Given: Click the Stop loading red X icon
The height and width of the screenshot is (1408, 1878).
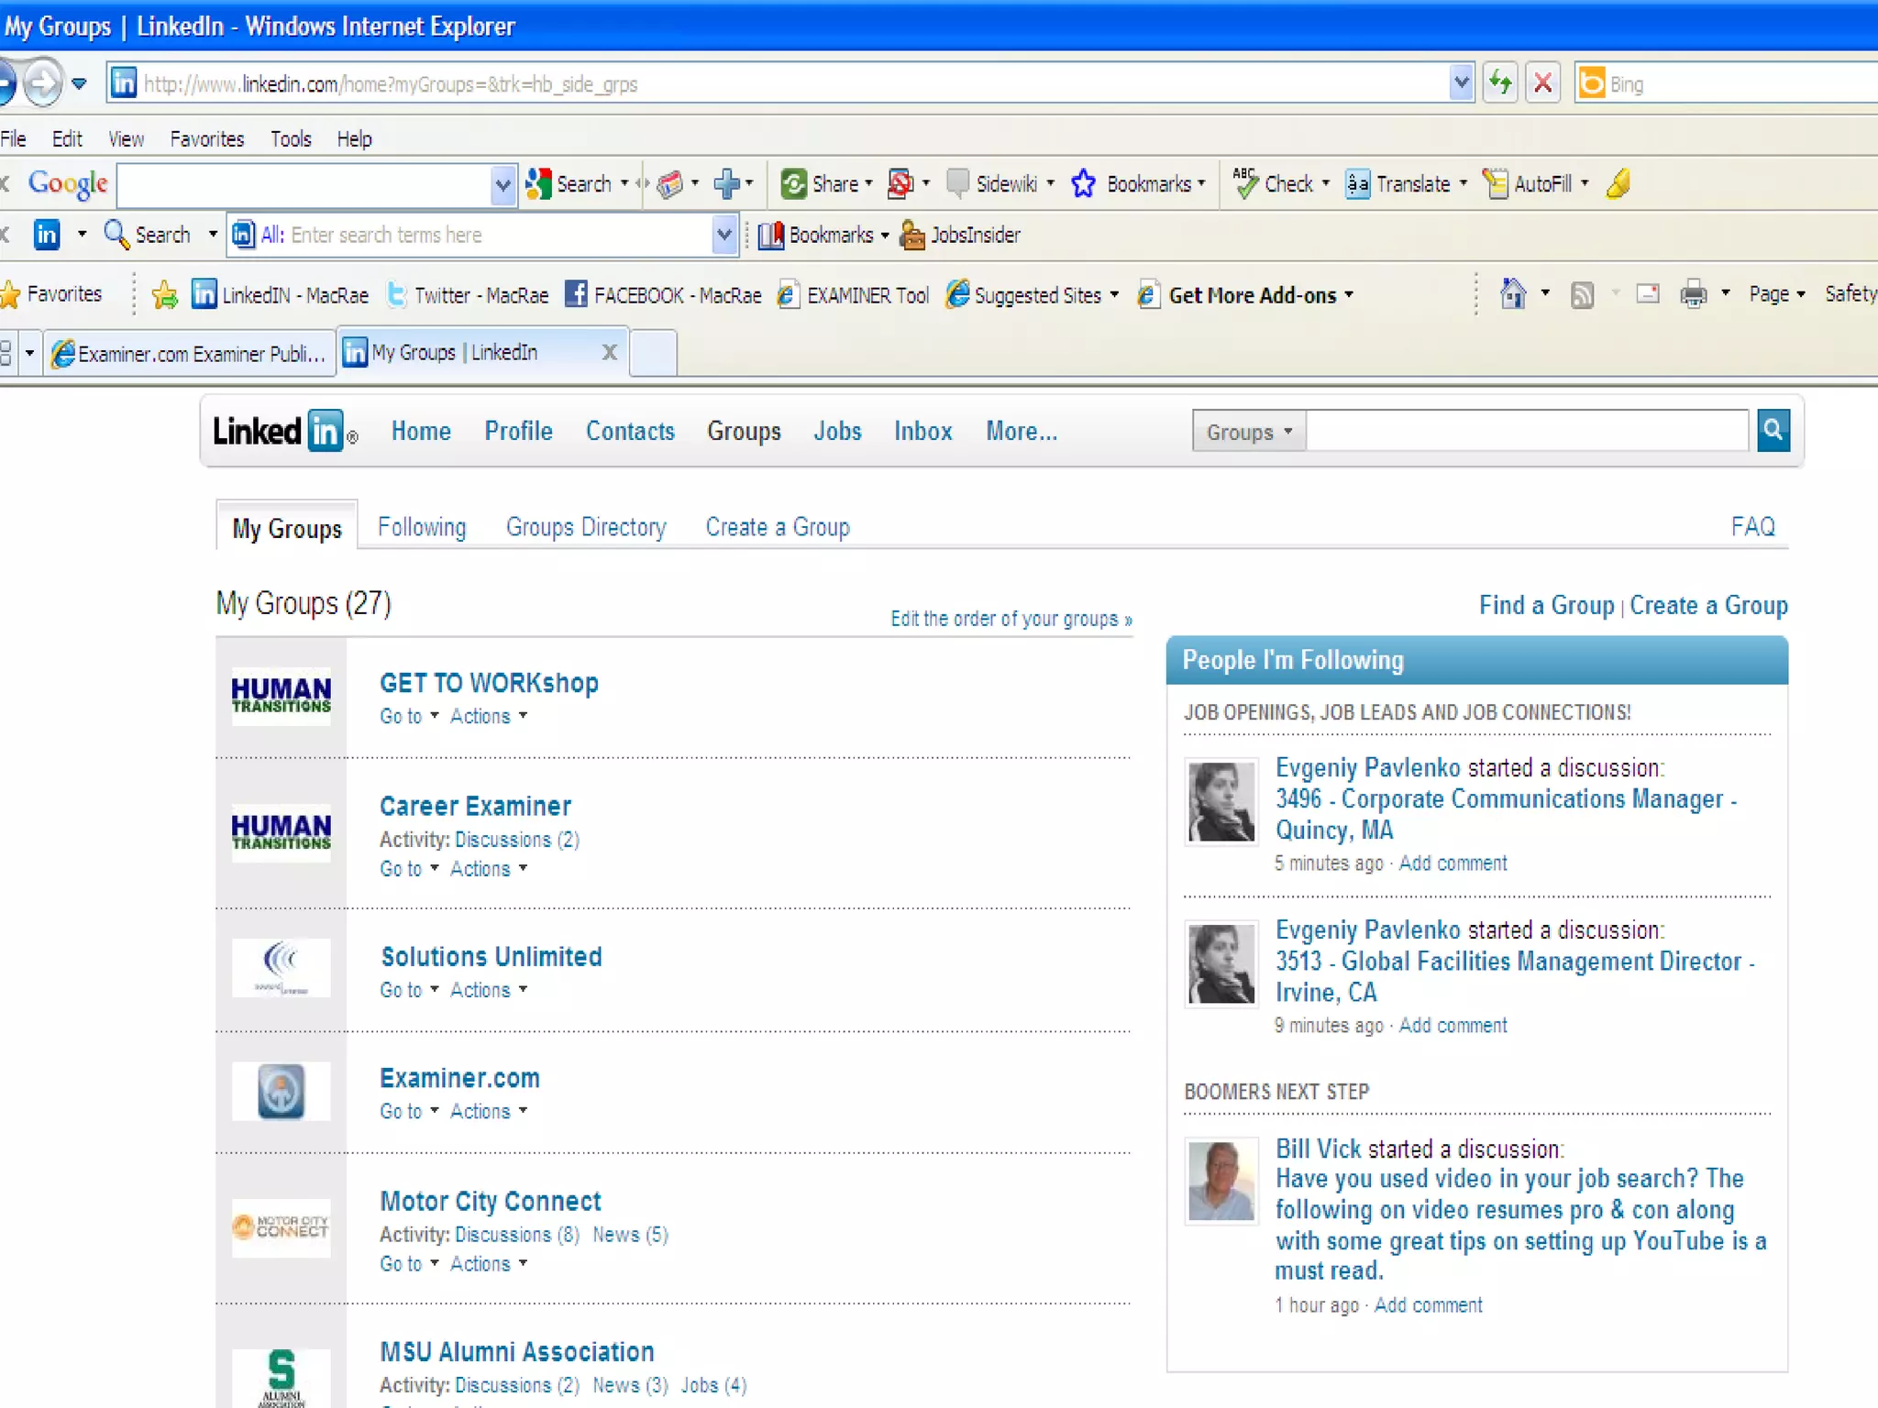Looking at the screenshot, I should tap(1543, 83).
